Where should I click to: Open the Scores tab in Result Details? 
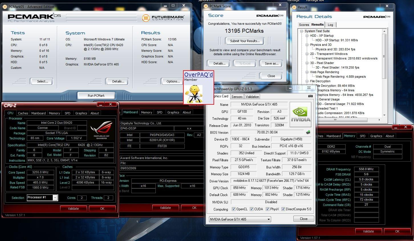304,25
